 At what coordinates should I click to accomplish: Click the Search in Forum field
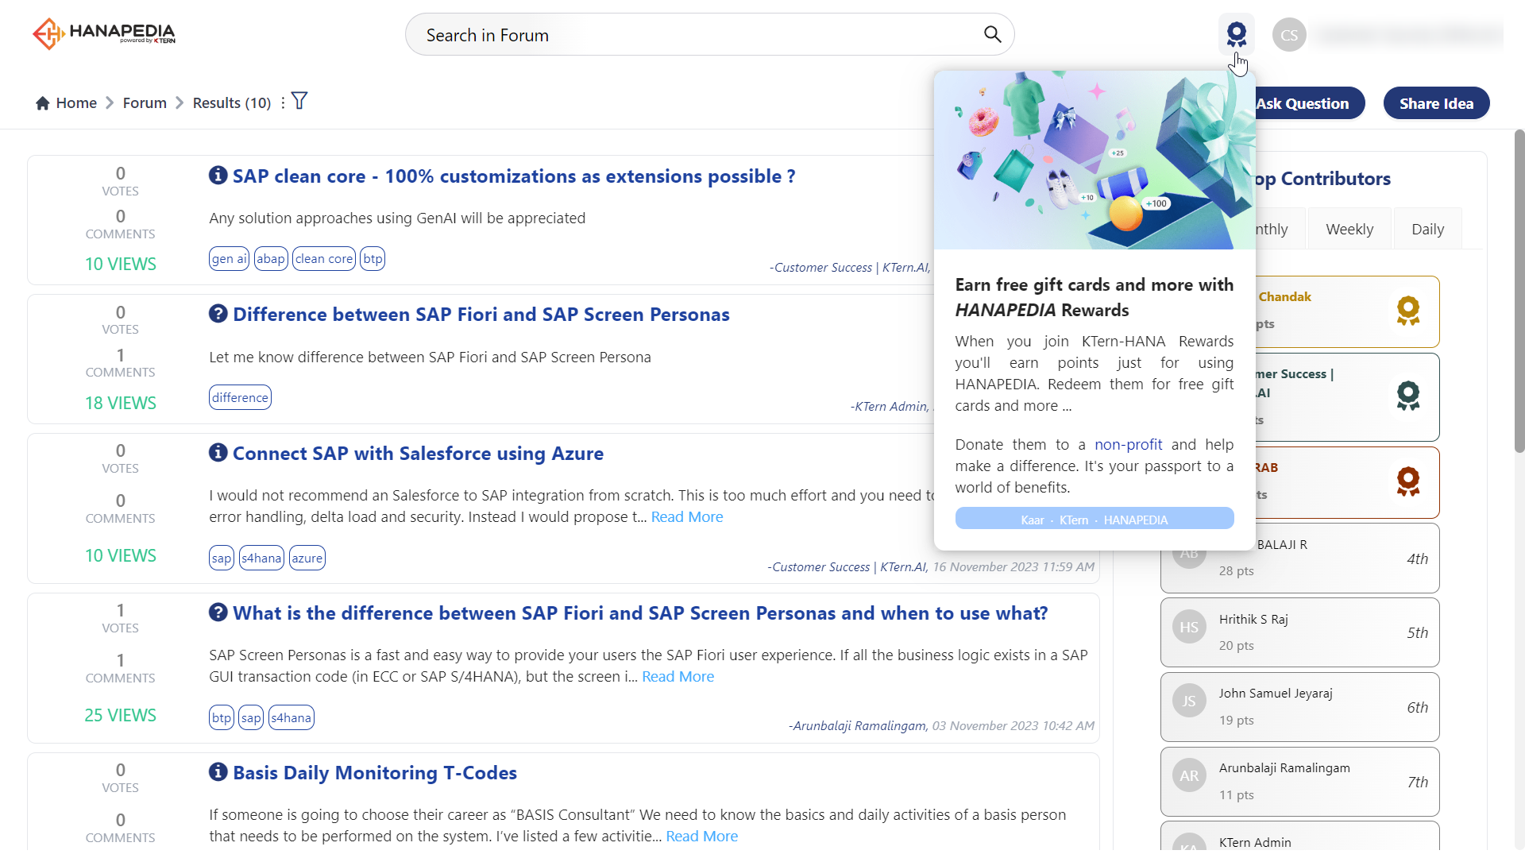click(709, 34)
